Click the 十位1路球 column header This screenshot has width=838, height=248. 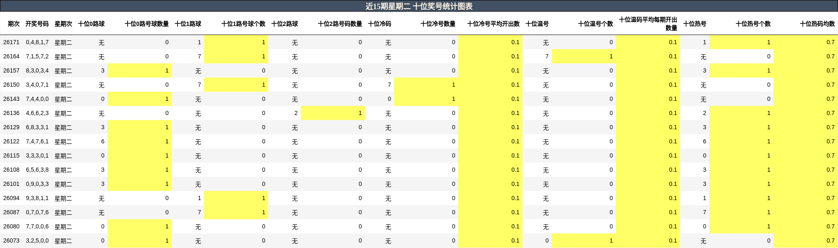click(188, 24)
